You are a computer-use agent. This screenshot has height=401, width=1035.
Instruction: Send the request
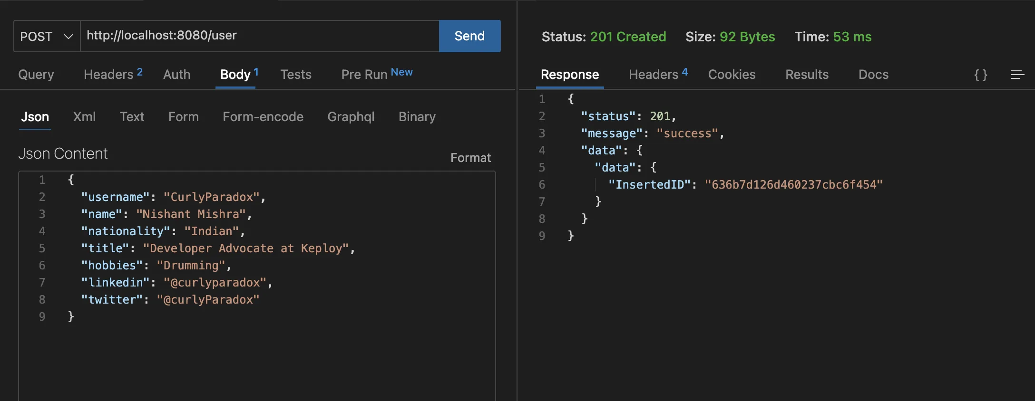click(x=469, y=36)
